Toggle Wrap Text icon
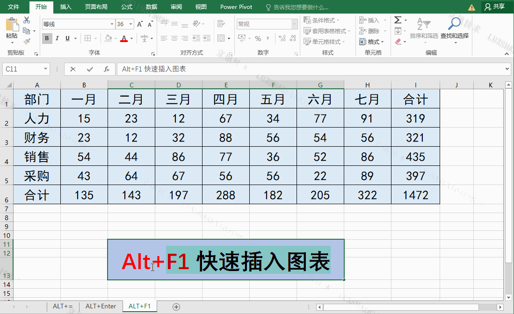Viewport: 514px width, 314px height. [x=221, y=24]
